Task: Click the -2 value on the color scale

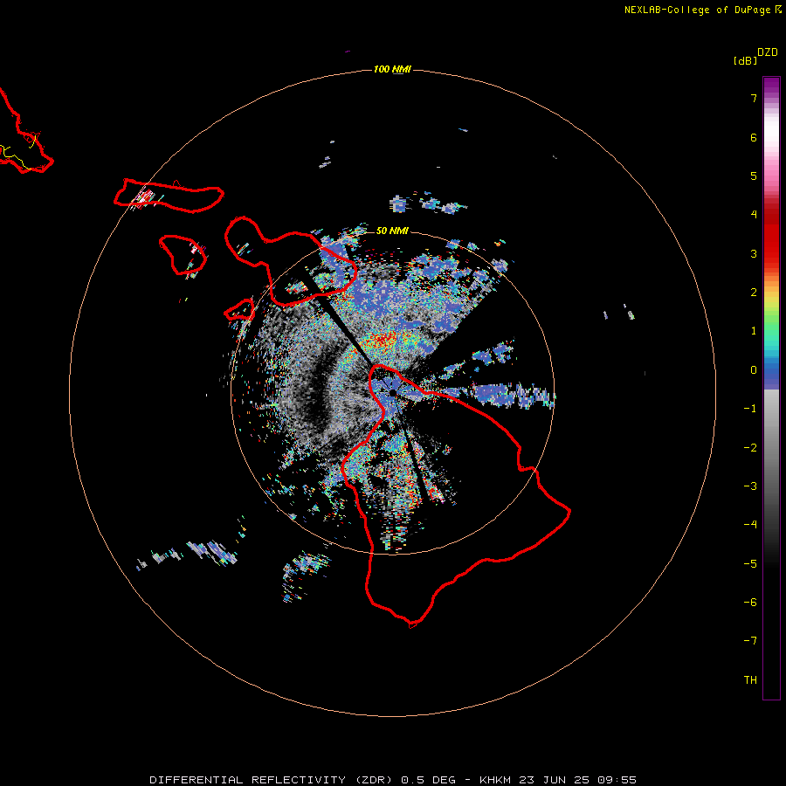Action: tap(750, 448)
